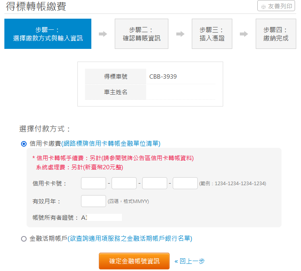Screen dimensions: 301x271
Task: Click the 友善列印 print button
Action: click(x=276, y=6)
